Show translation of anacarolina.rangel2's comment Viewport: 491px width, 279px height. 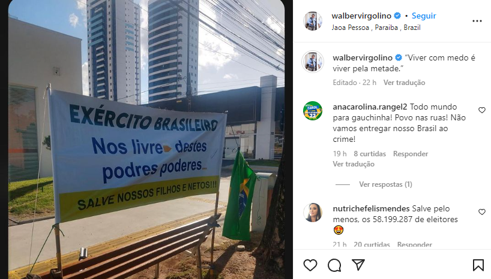(354, 164)
